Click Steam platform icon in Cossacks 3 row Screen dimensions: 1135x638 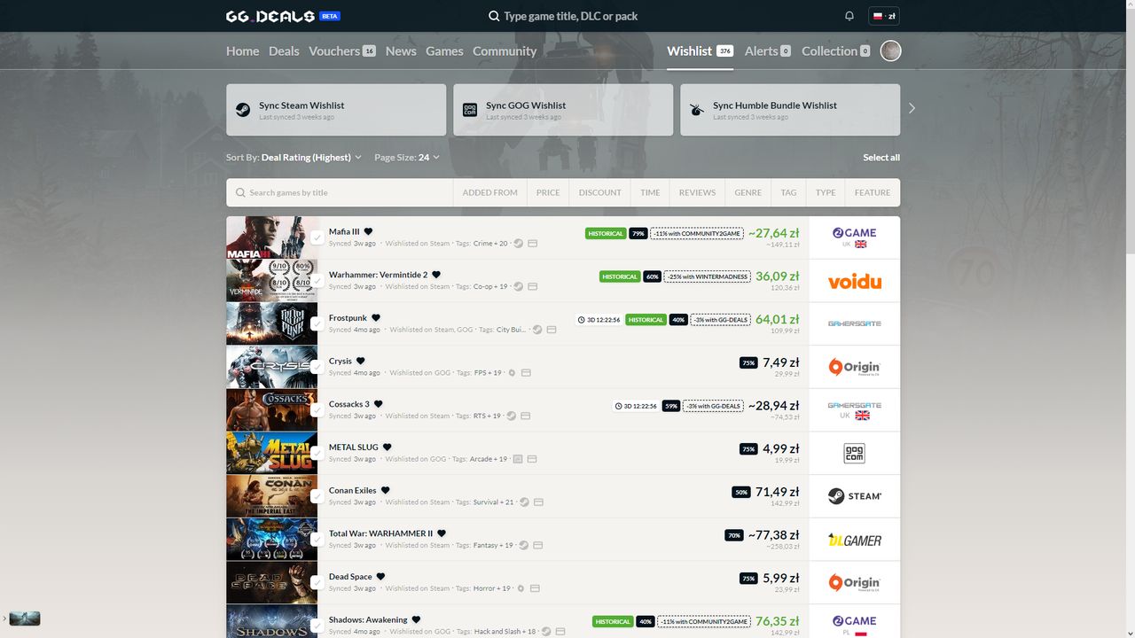point(512,416)
